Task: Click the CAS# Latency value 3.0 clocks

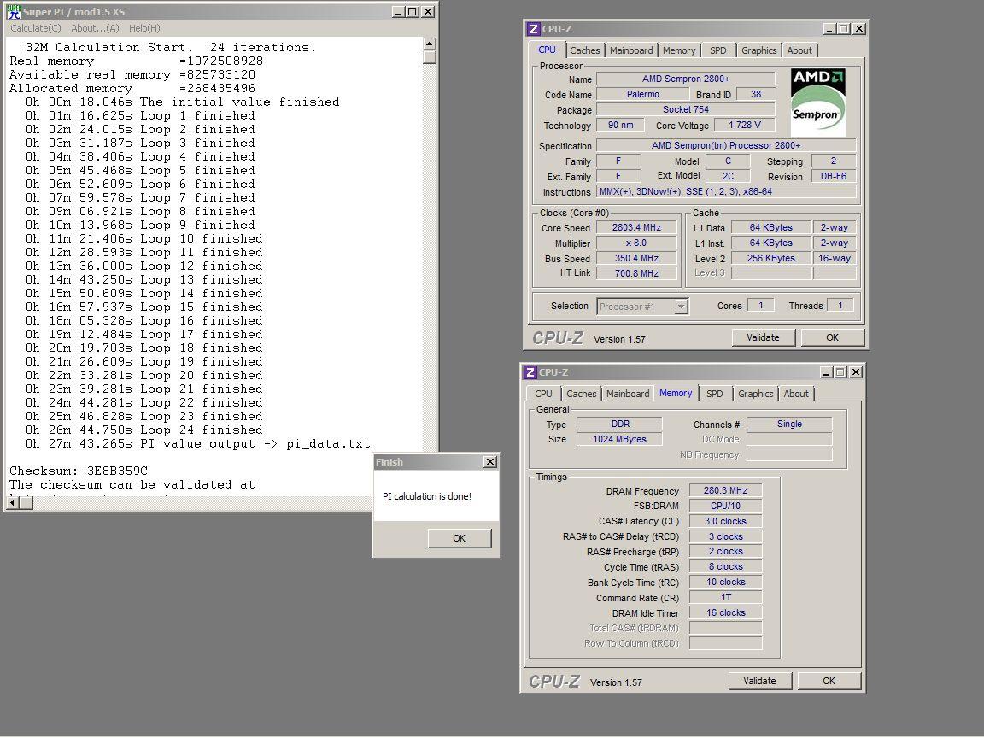Action: click(725, 522)
